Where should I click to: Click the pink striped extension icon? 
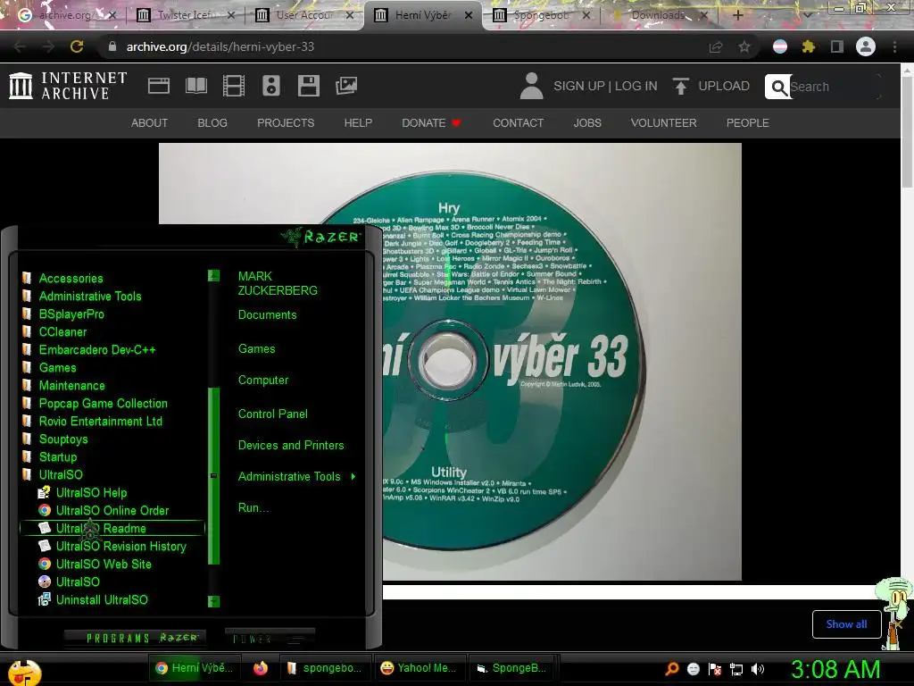(x=780, y=46)
